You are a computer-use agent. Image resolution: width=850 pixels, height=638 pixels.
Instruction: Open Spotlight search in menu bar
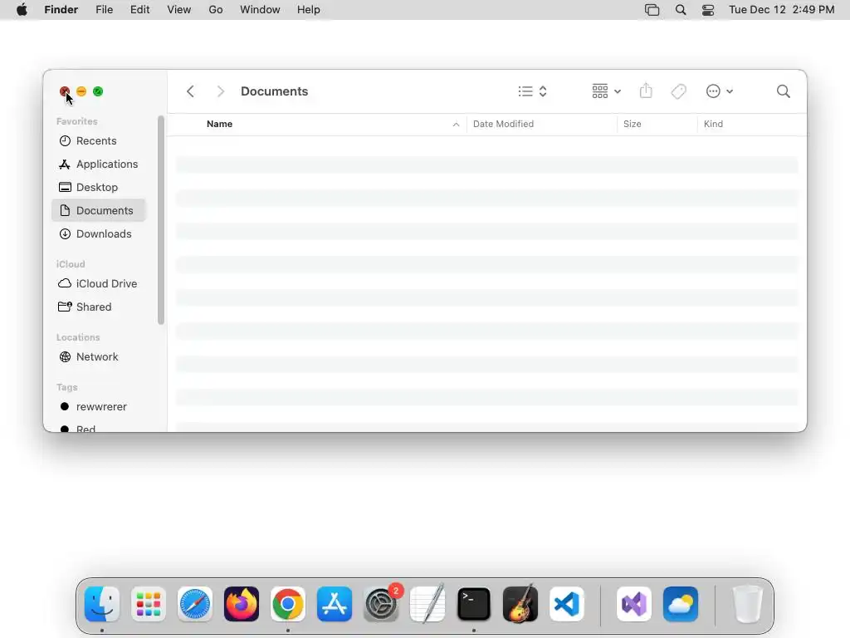pyautogui.click(x=681, y=10)
